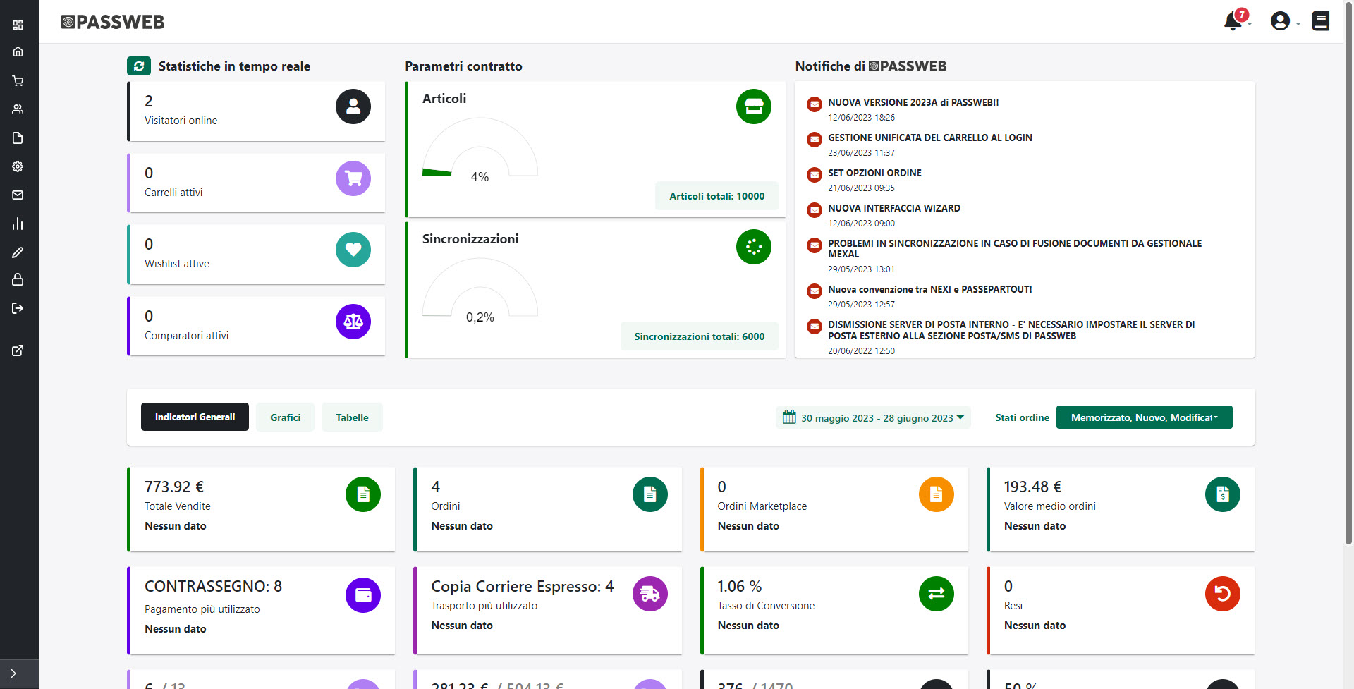Open the notifications bell with badge 7

pyautogui.click(x=1233, y=21)
